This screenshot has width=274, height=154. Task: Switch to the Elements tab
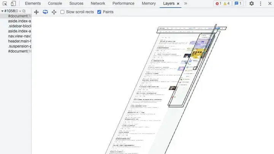coord(33,3)
